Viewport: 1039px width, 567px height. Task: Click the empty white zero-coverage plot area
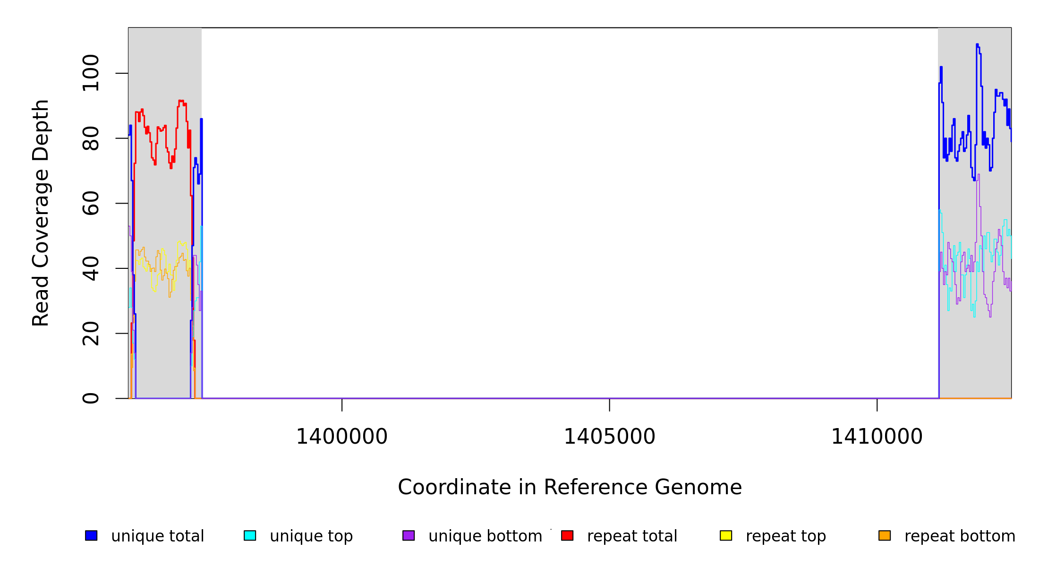(x=567, y=213)
